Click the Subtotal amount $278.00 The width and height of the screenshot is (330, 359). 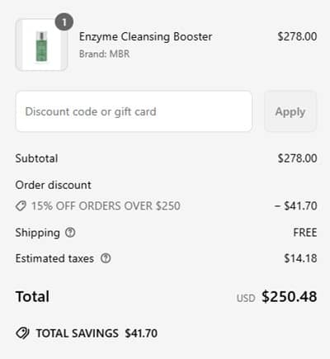297,158
